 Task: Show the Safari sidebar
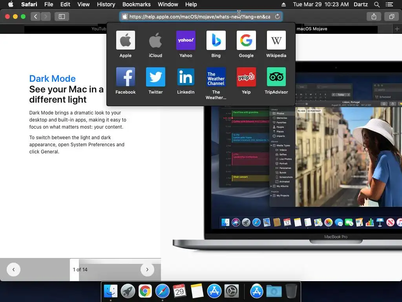click(62, 17)
